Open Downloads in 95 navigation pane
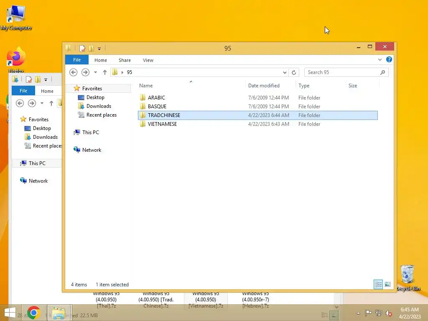 coord(99,106)
